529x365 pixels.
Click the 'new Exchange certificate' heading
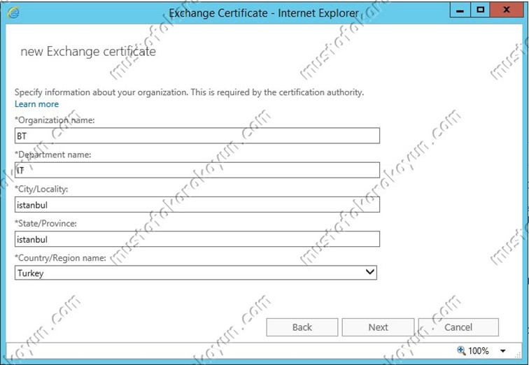[88, 52]
